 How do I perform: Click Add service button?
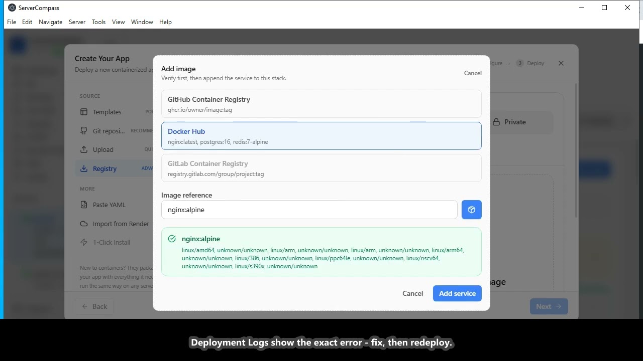[x=457, y=293]
